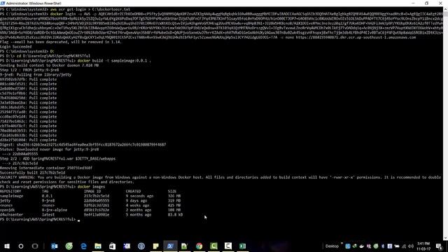
Task: Open Task View on the taskbar
Action: click(x=35, y=246)
